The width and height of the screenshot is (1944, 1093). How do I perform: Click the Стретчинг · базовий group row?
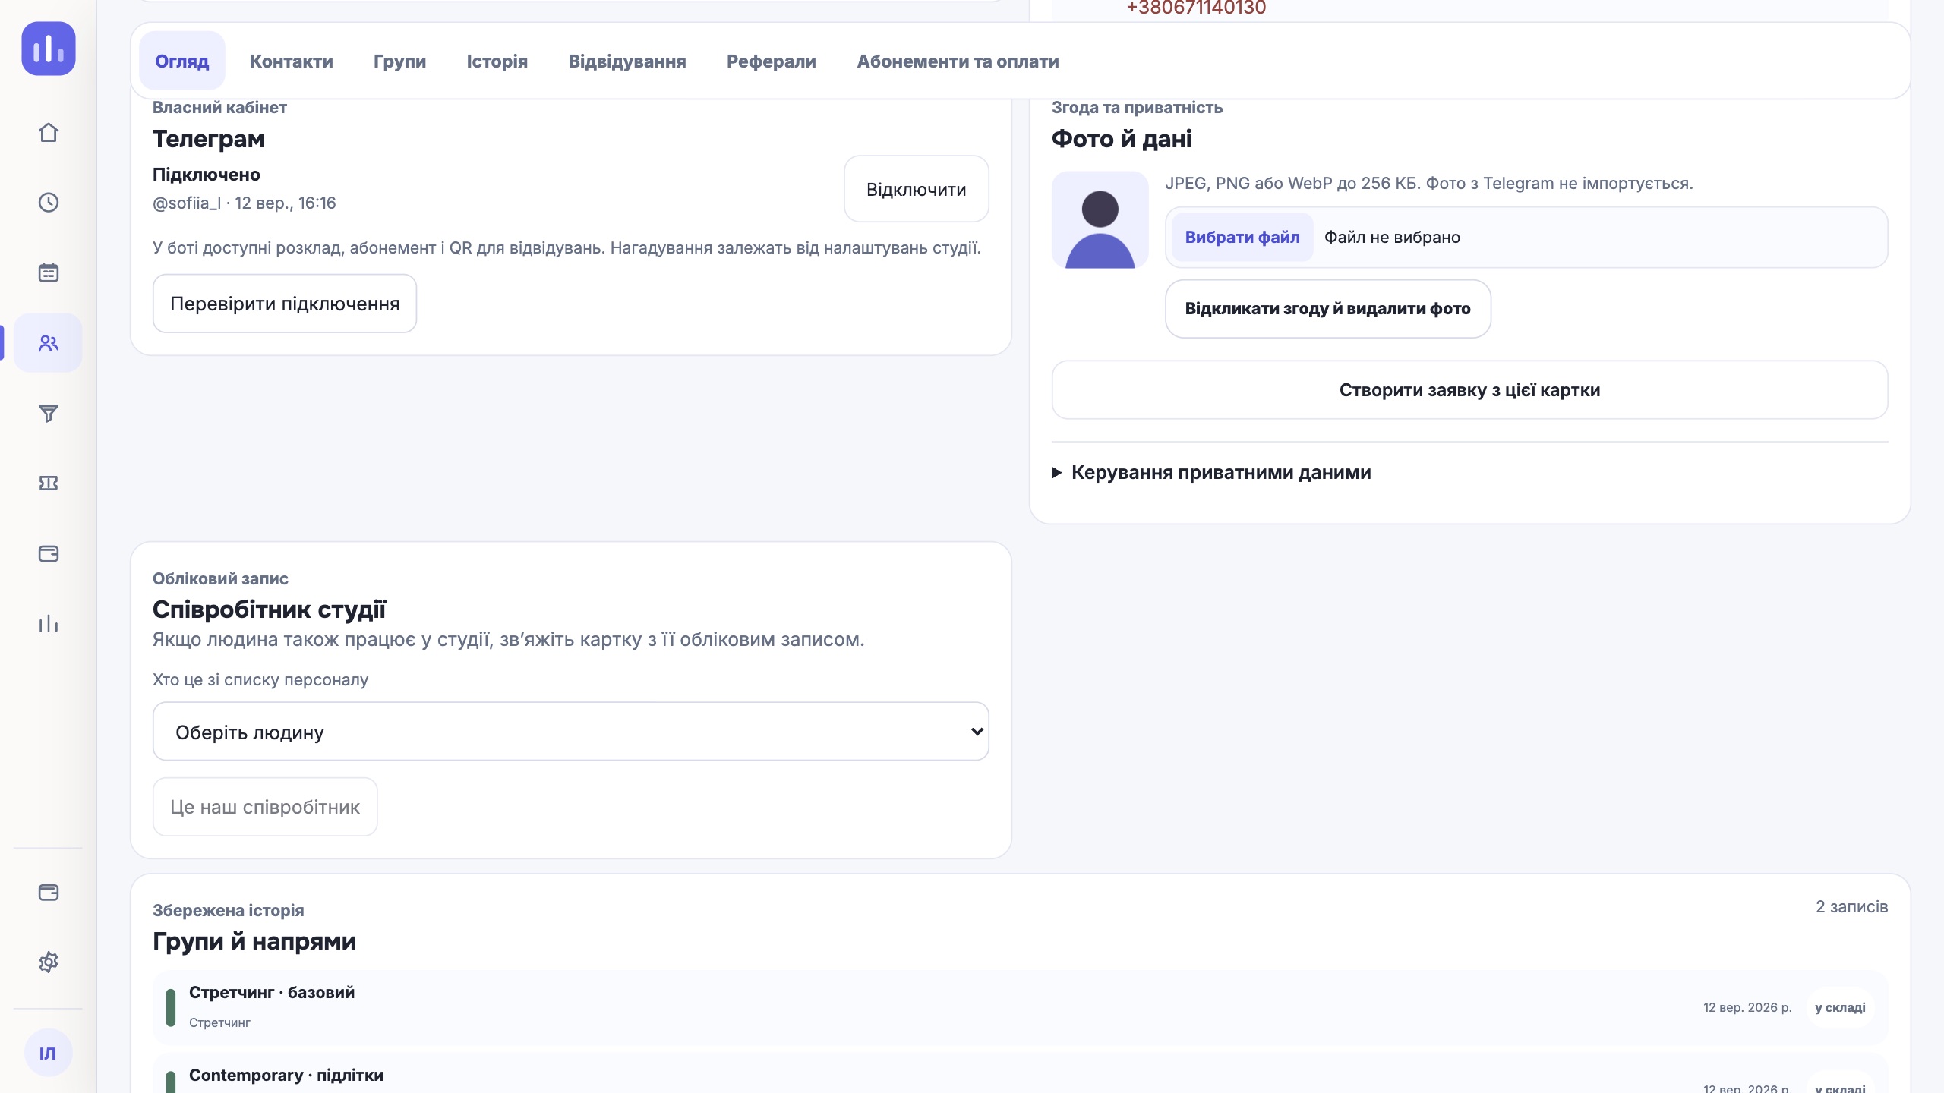click(1021, 1008)
